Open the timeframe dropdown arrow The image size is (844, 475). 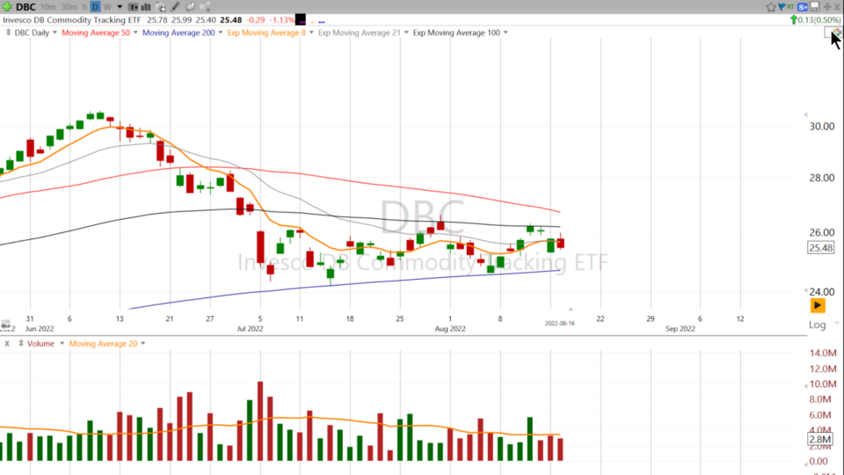click(120, 7)
